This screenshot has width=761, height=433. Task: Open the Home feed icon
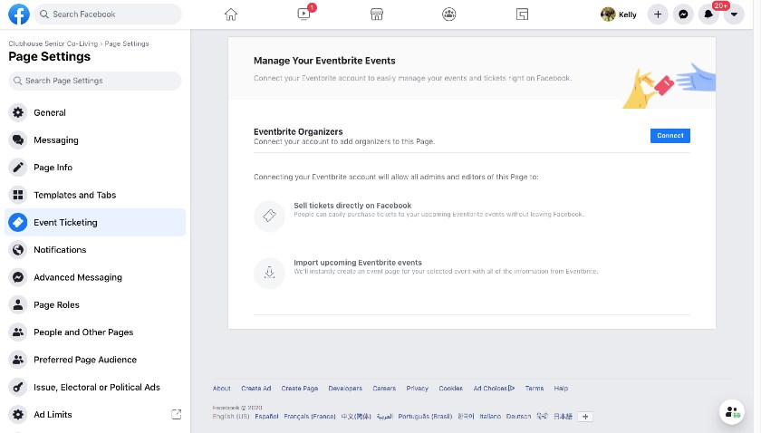(x=231, y=14)
